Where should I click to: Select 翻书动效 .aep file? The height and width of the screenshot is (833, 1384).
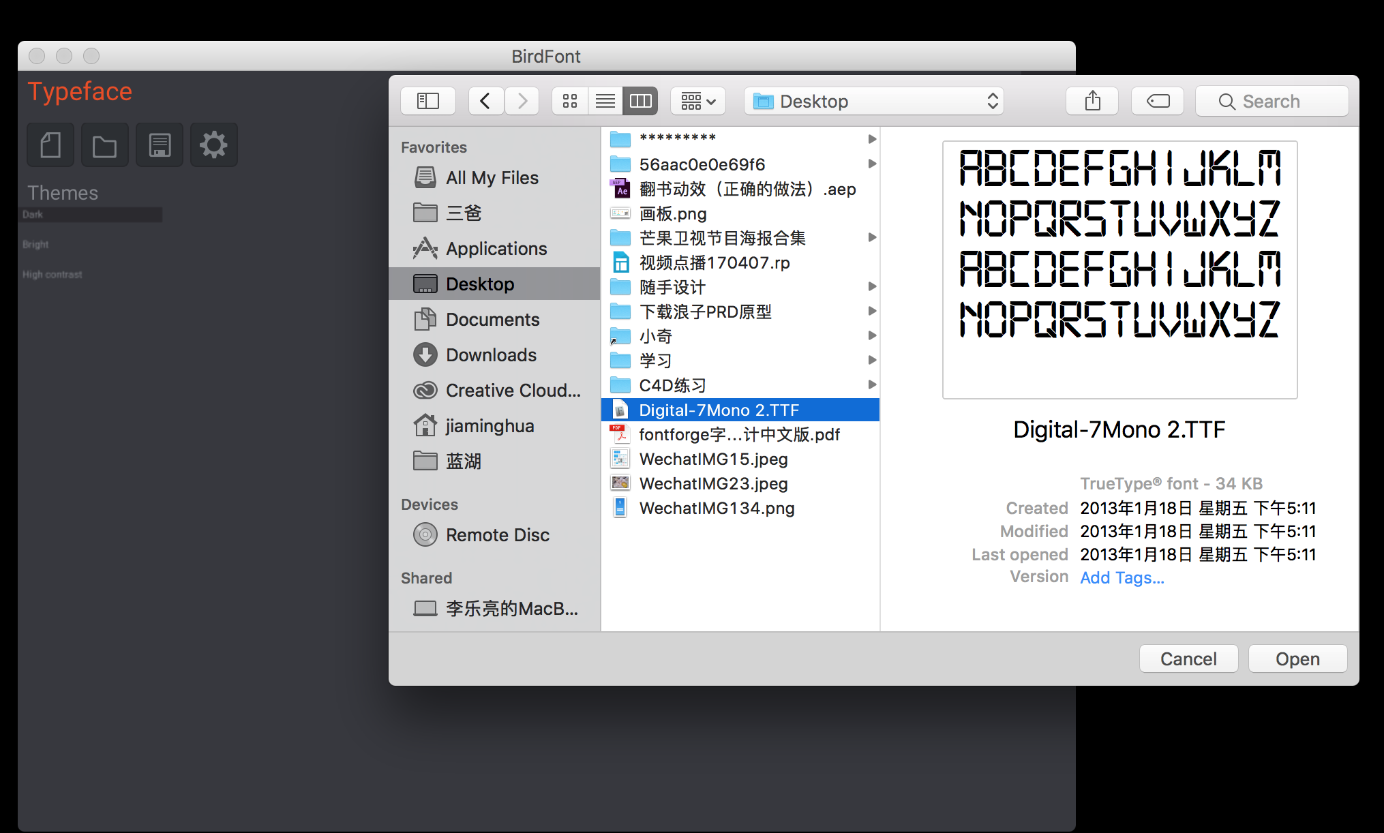point(740,189)
